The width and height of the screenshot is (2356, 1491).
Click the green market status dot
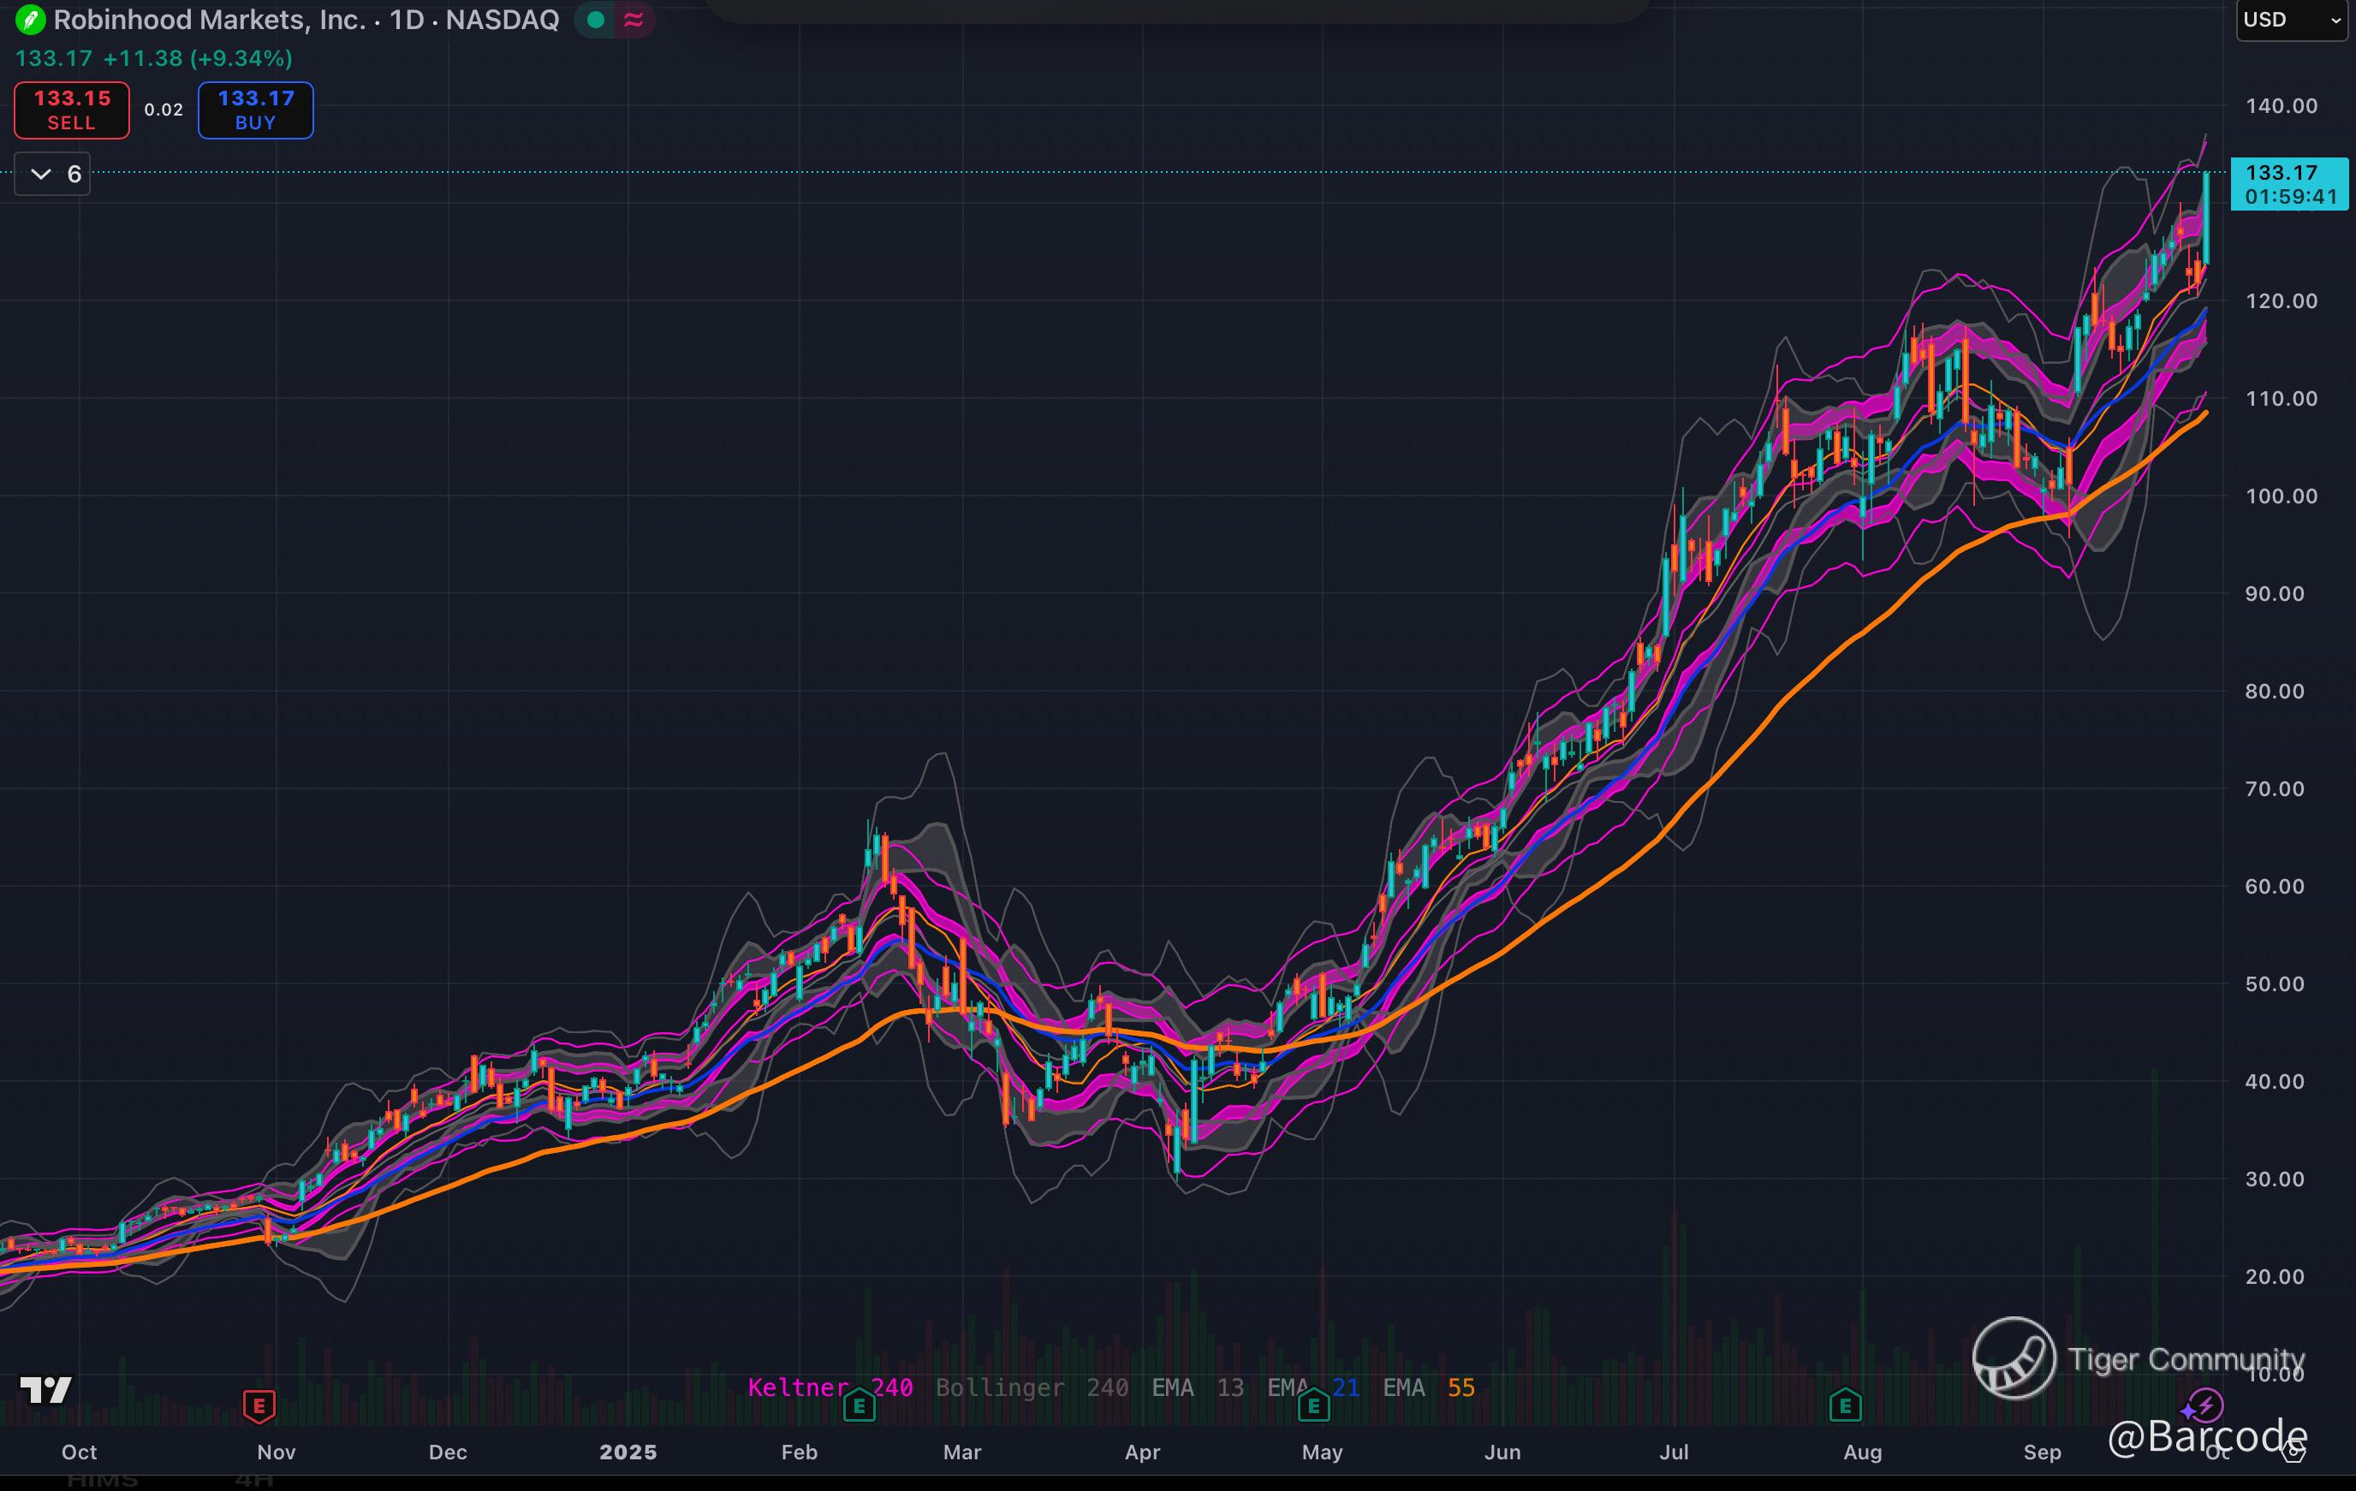(595, 20)
